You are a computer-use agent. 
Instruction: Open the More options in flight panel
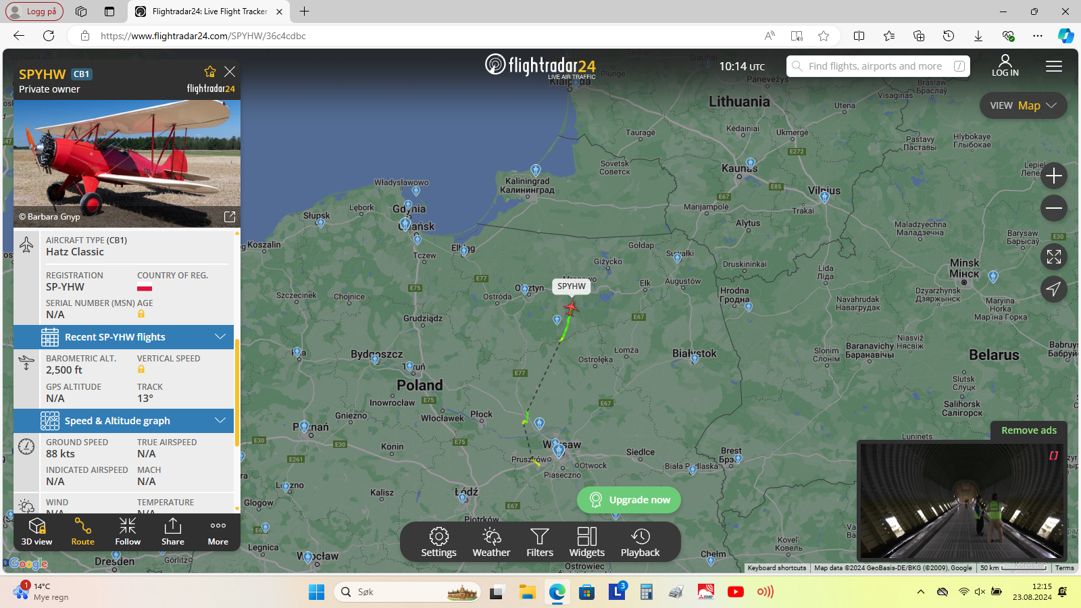pyautogui.click(x=218, y=532)
